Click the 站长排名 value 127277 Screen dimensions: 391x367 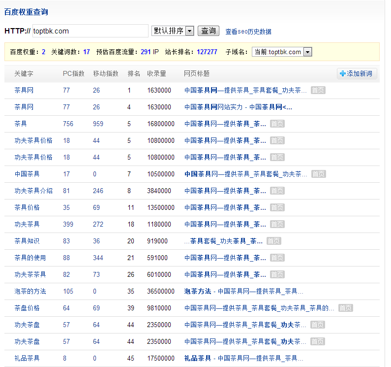click(207, 52)
